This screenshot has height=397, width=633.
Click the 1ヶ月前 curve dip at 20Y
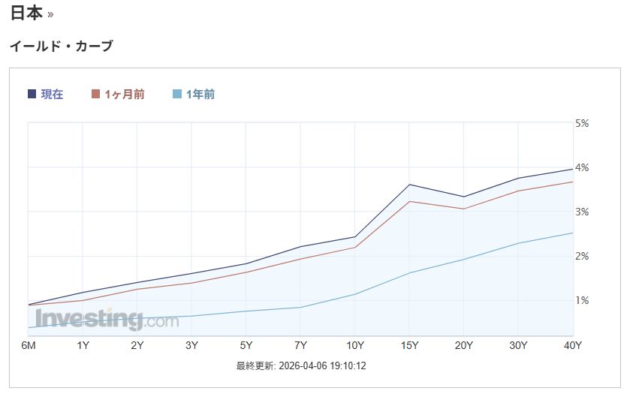point(463,209)
